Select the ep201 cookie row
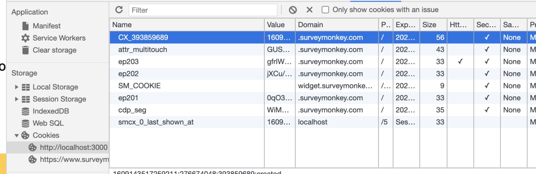This screenshot has width=536, height=174. [x=323, y=98]
